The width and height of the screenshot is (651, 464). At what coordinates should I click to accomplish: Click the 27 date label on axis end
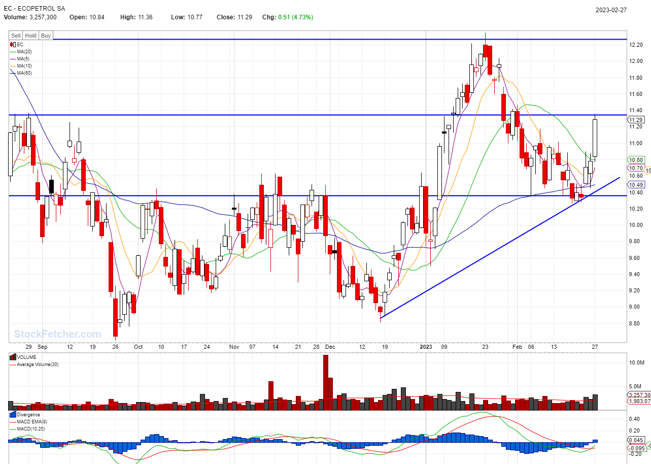[595, 347]
